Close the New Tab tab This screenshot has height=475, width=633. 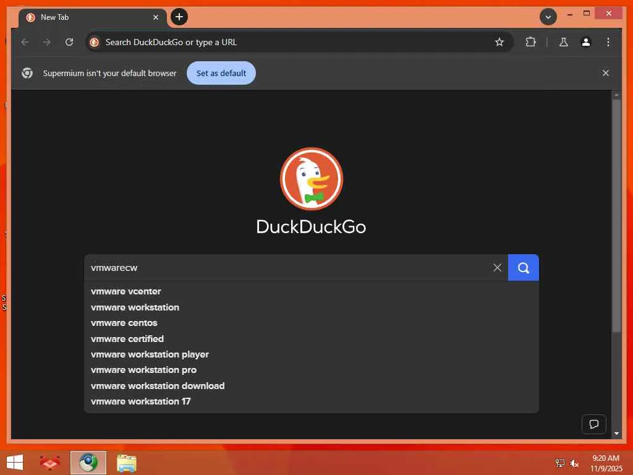[x=156, y=17]
